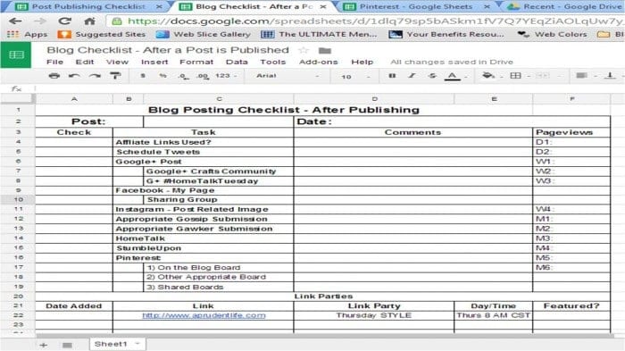This screenshot has height=351, width=625.
Task: Open the Format menu
Action: click(x=196, y=62)
